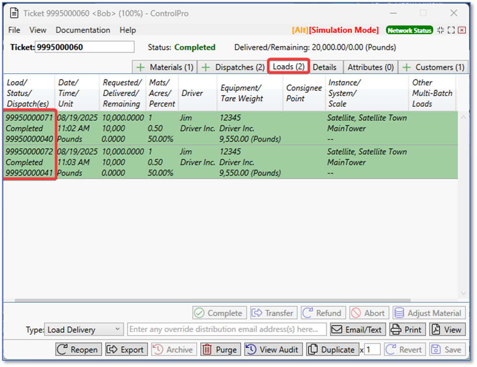Click the Network Status indicator badge

click(409, 30)
